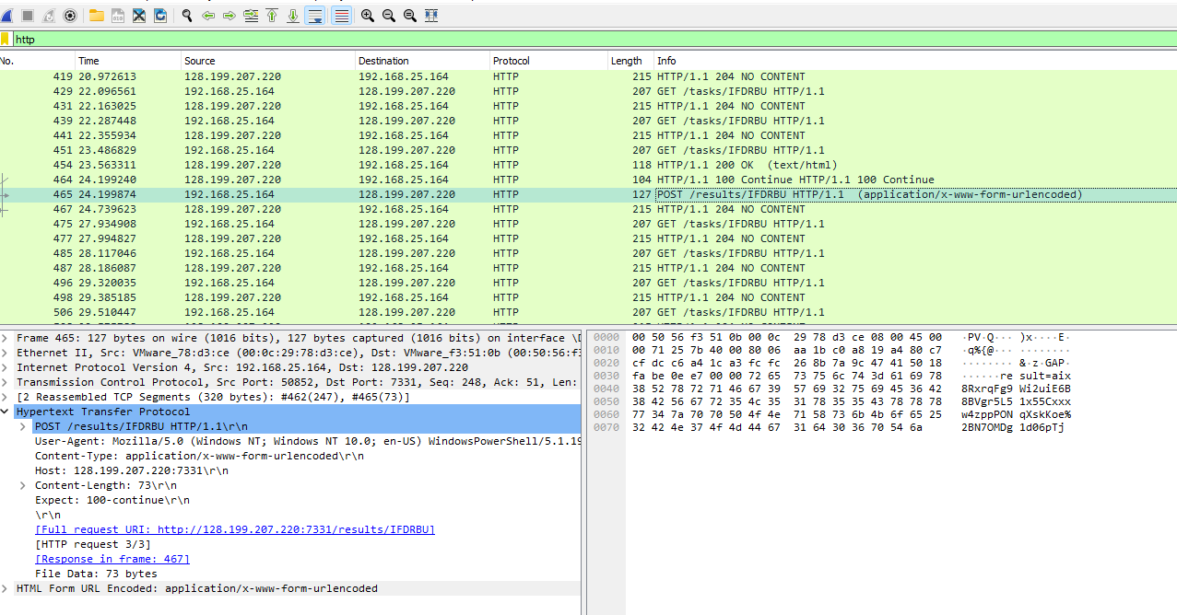Follow the Response in frame: 467 link
This screenshot has height=615, width=1177.
(x=112, y=559)
